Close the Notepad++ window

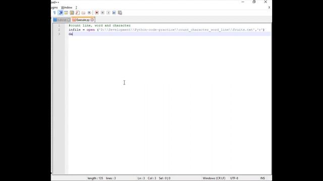265,2
